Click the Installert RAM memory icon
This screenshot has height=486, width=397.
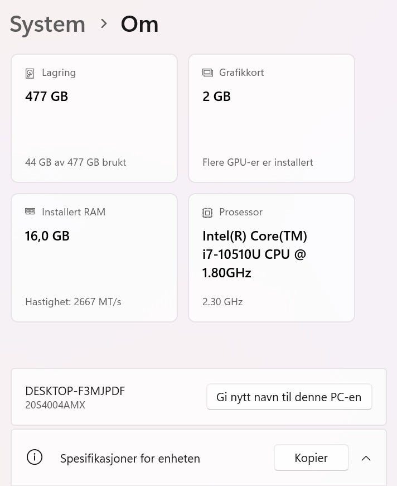[x=30, y=212]
